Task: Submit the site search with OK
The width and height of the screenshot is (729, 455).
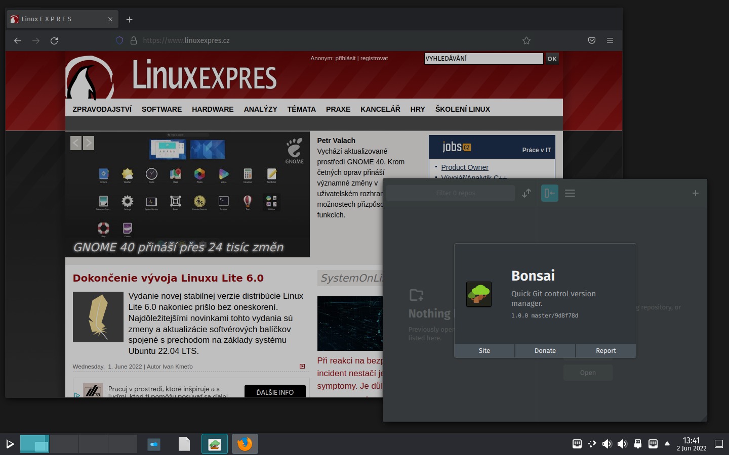Action: point(552,59)
